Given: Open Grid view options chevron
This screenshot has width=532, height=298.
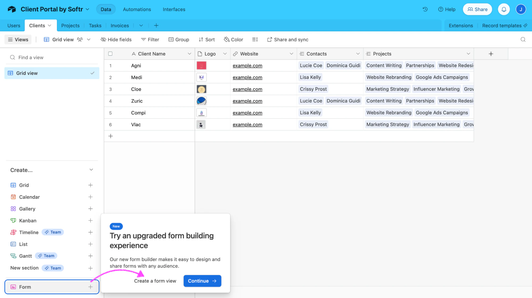Looking at the screenshot, I should (x=89, y=40).
